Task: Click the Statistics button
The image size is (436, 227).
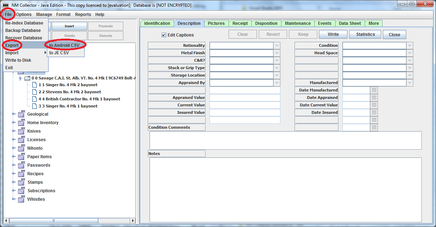Action: tap(365, 34)
